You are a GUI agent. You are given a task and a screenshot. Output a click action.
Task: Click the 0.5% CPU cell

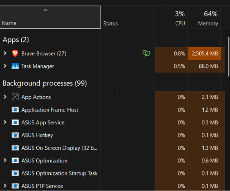(171, 66)
